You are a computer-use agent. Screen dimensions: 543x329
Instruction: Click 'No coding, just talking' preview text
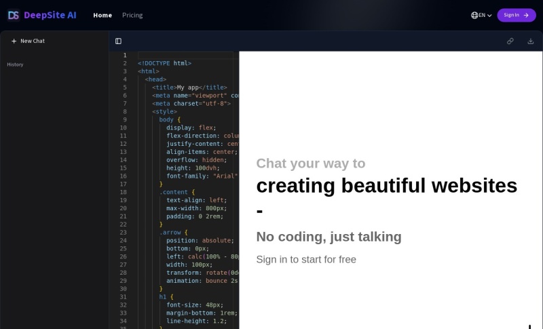[x=329, y=237]
